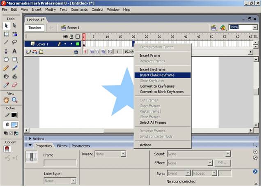Click the stroke color black swatch
Screen dimensions: 262x187
(x=14, y=115)
